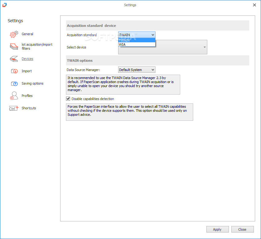Image resolution: width=261 pixels, height=239 pixels.
Task: Choose TWAIN from the dropdown list
Action: [x=137, y=40]
